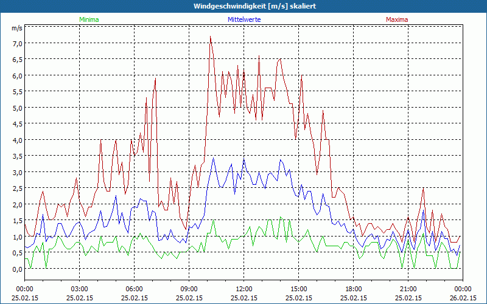
Task: Click the m/s unit label on y-axis
Action: [17, 28]
